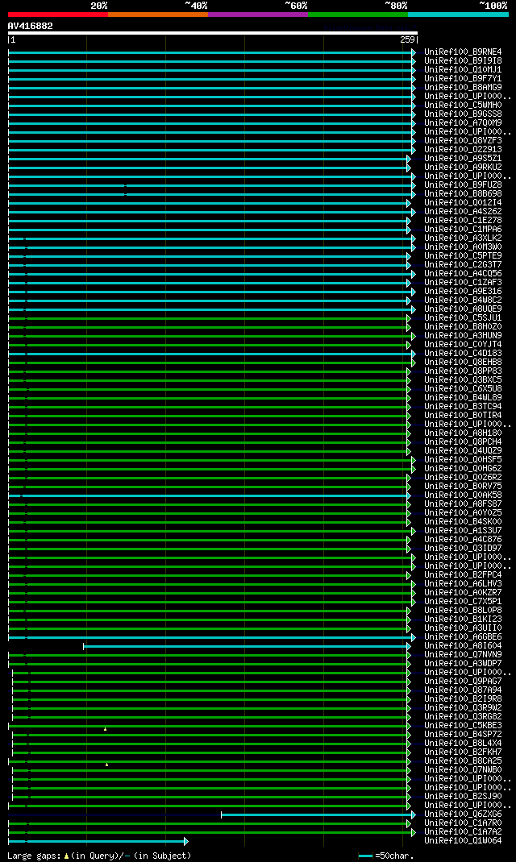Select the short cyan alignment bar for Q1W064
Image resolution: width=516 pixels, height=862 pixels.
(98, 842)
